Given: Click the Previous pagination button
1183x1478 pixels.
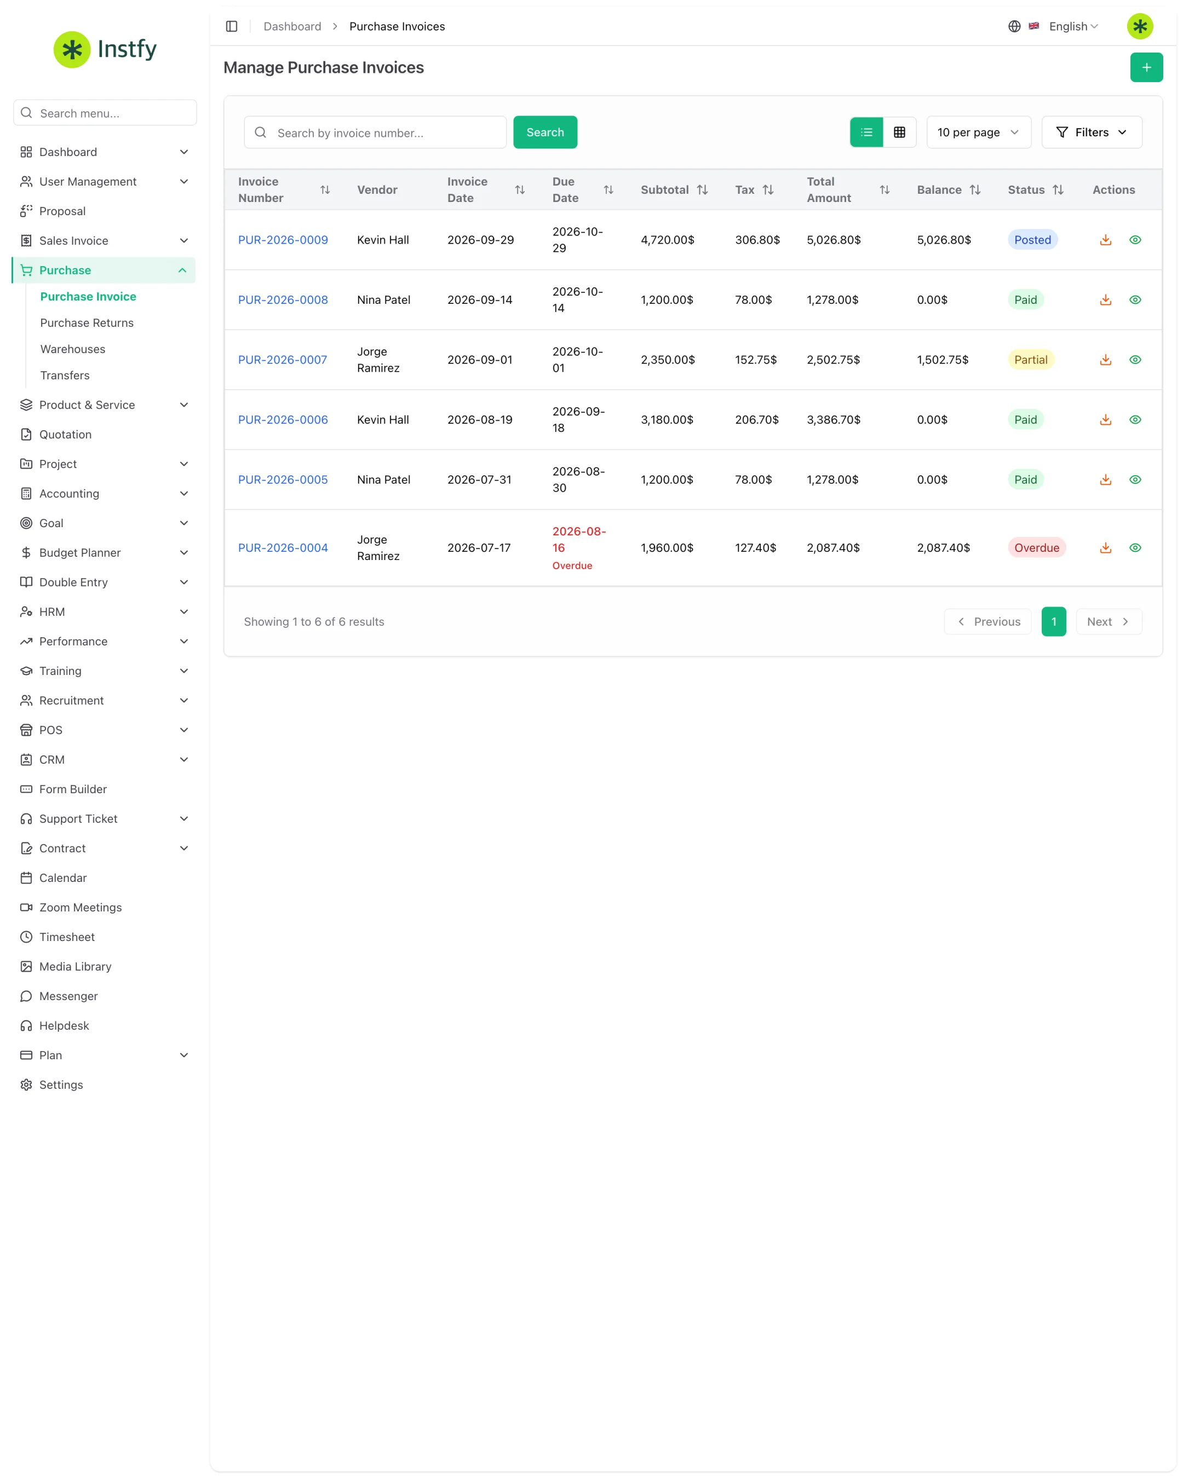Looking at the screenshot, I should (987, 622).
